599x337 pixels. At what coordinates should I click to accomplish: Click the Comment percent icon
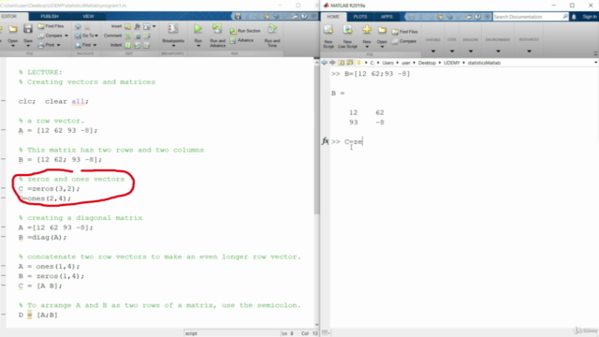pos(128,36)
